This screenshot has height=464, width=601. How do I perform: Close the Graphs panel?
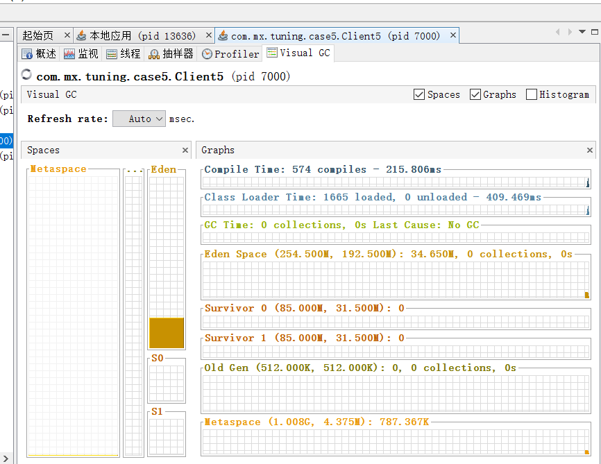click(x=589, y=150)
